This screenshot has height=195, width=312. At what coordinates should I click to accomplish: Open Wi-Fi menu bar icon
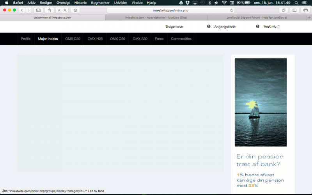point(224,3)
